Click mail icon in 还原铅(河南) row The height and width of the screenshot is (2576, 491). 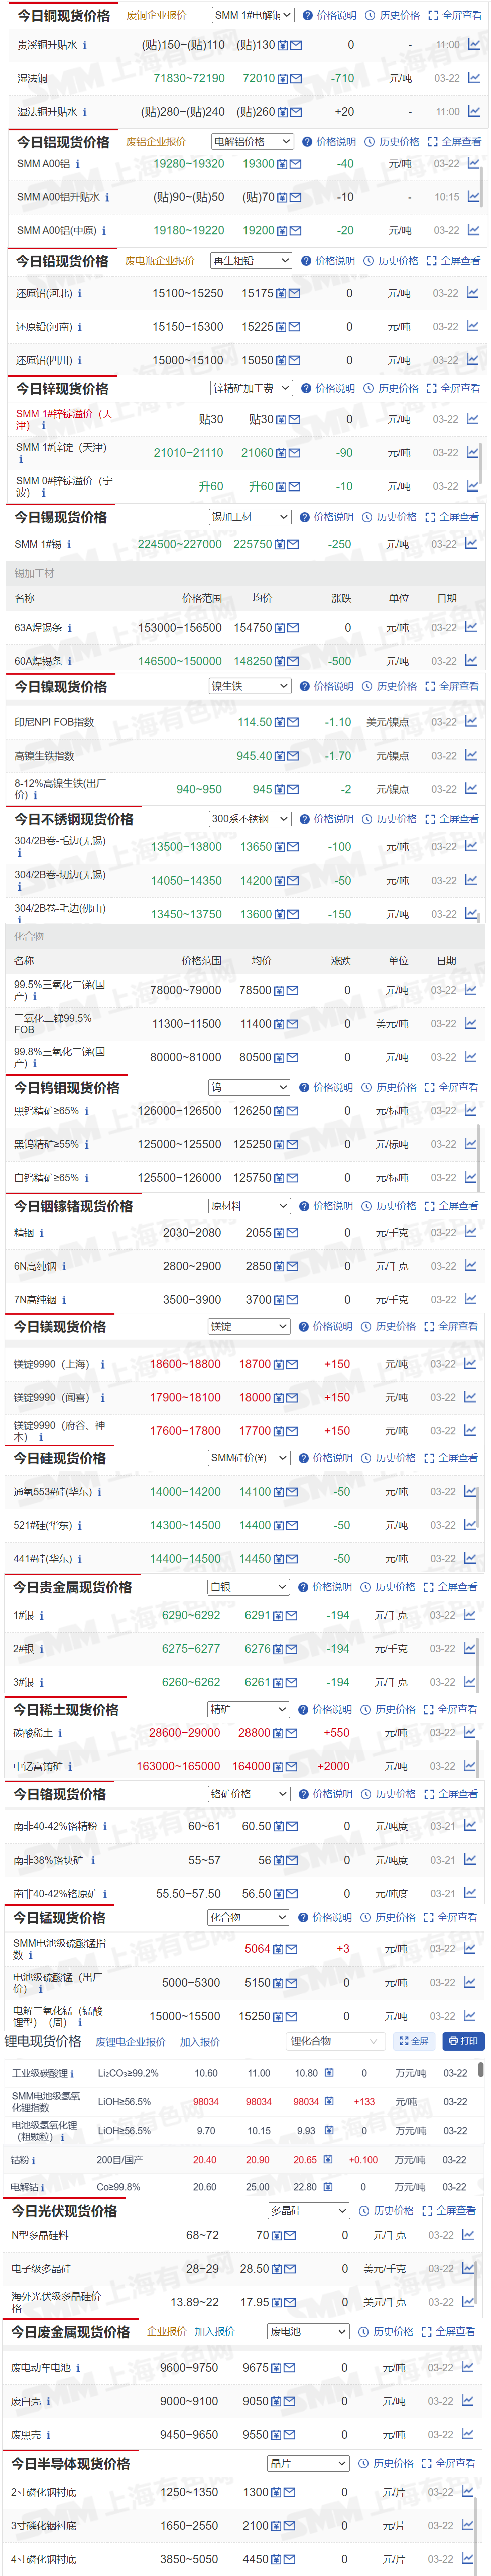click(x=294, y=327)
